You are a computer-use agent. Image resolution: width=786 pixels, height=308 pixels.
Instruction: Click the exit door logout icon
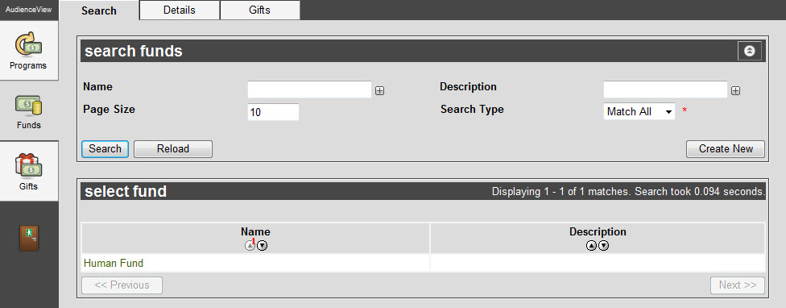[29, 239]
